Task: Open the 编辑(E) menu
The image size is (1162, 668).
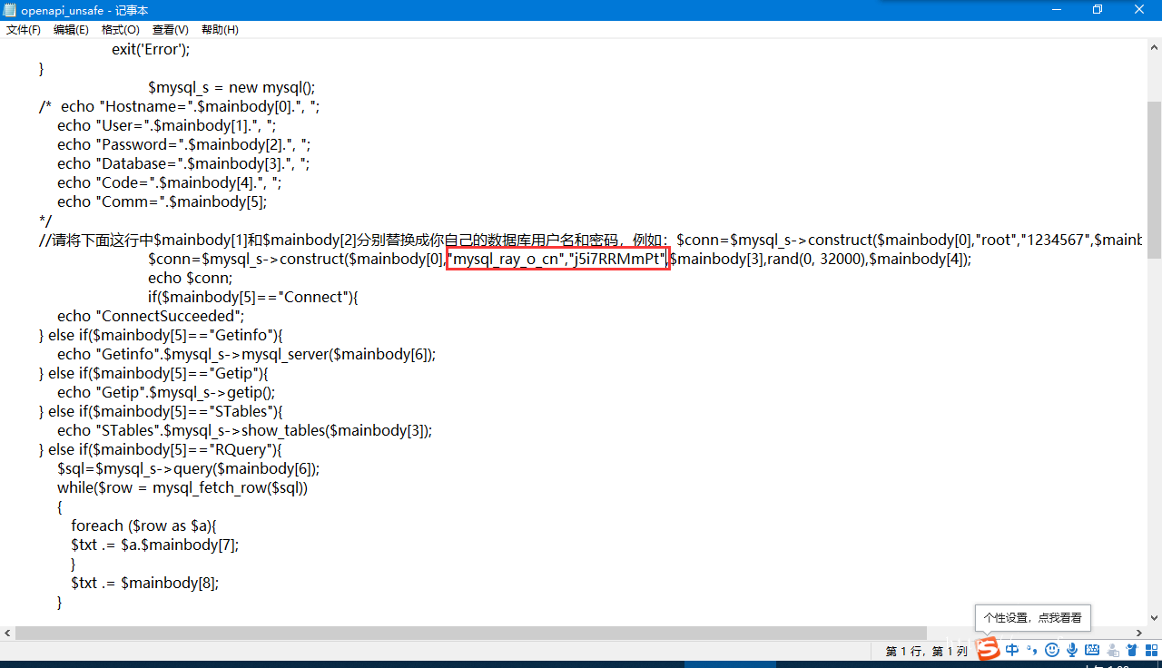Action: point(71,30)
